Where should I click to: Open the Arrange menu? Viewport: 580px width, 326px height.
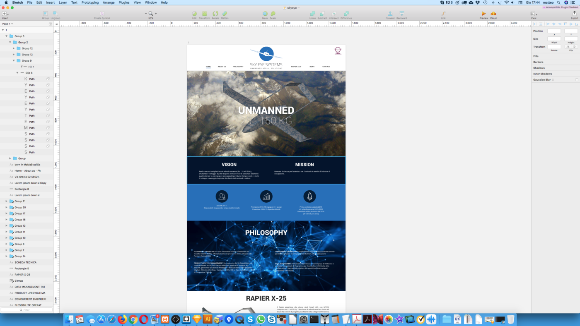click(109, 2)
